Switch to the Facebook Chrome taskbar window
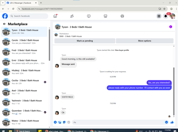 point(77,131)
